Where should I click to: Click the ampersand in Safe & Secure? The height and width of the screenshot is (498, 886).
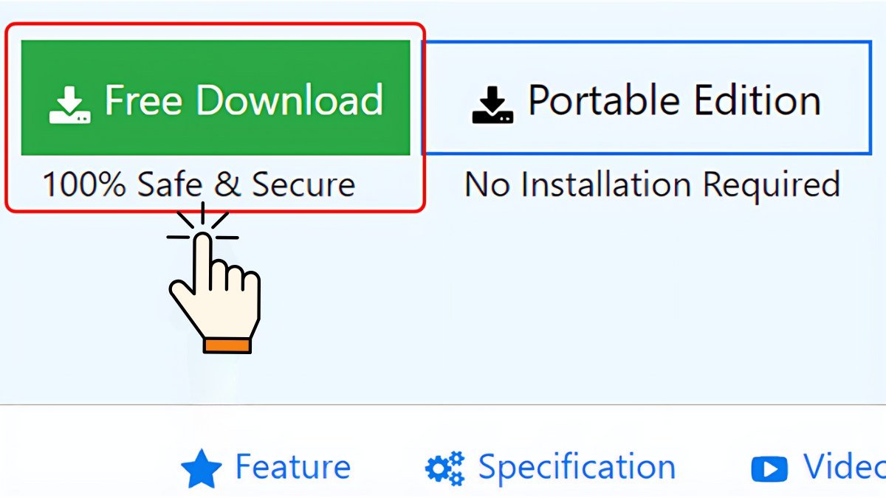coord(227,184)
